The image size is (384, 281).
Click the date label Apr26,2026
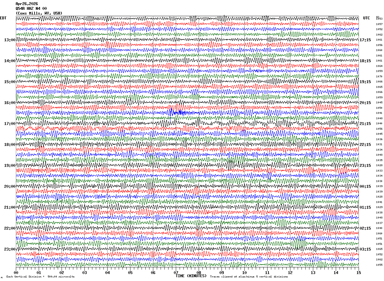point(27,4)
